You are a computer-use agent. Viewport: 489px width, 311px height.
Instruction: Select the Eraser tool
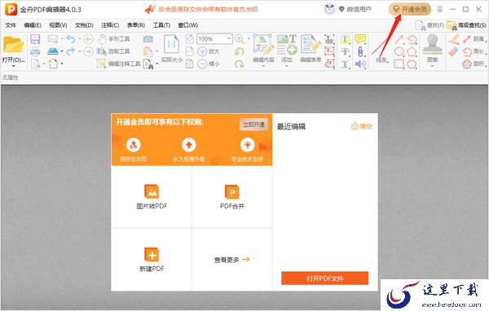(x=454, y=52)
